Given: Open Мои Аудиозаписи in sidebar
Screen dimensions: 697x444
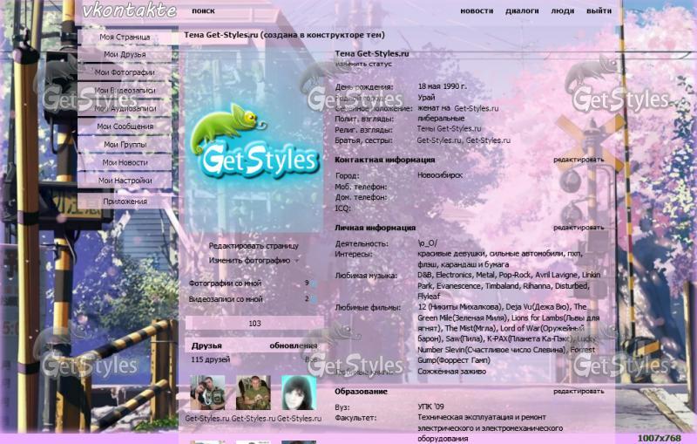Looking at the screenshot, I should pos(125,108).
